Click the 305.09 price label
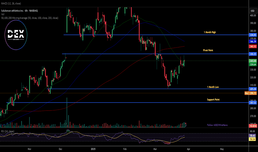 point(253,89)
